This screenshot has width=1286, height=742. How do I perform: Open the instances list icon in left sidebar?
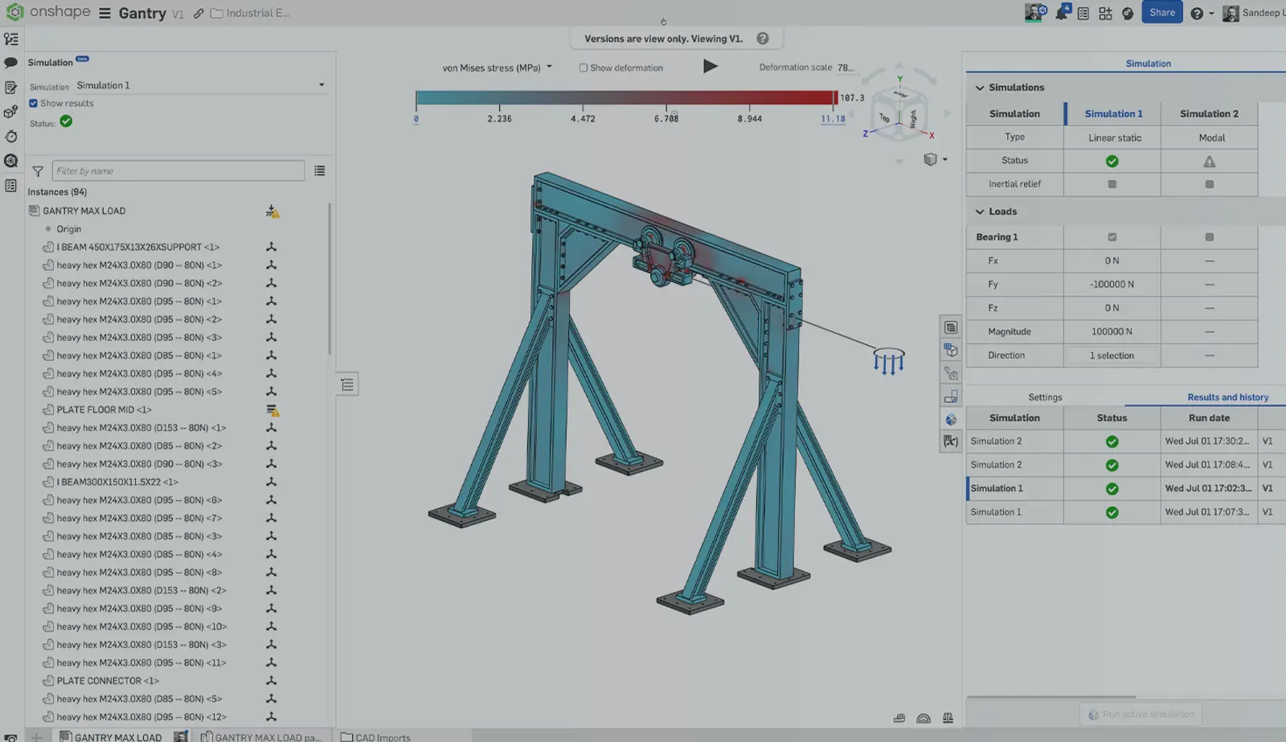click(x=11, y=39)
